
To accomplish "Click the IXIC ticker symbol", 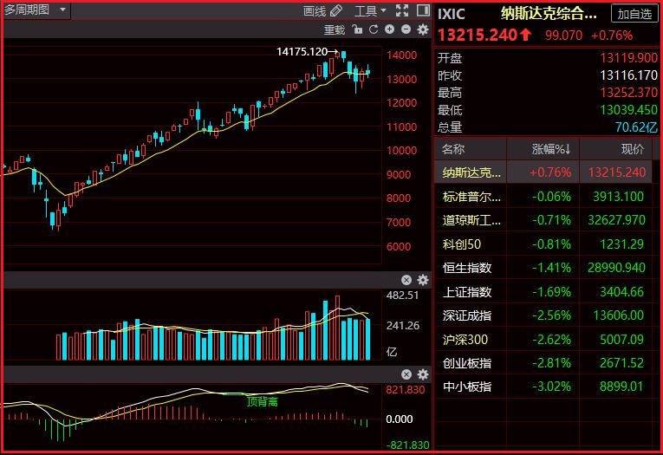I will [452, 15].
